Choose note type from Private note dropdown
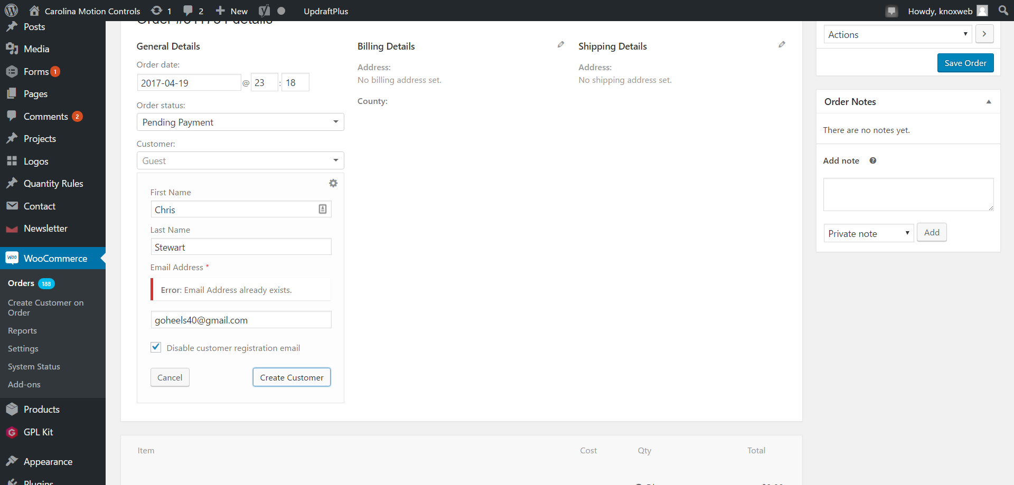Image resolution: width=1014 pixels, height=485 pixels. click(x=869, y=233)
